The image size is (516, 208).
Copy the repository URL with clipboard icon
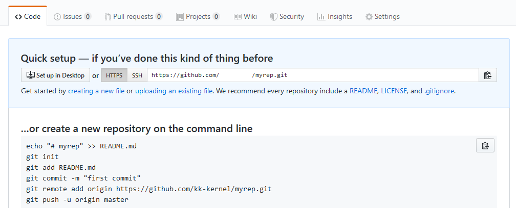pyautogui.click(x=487, y=75)
